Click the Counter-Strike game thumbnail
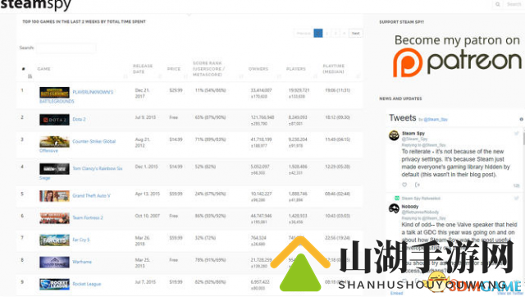Viewport: 525px width, 297px height. click(x=54, y=142)
